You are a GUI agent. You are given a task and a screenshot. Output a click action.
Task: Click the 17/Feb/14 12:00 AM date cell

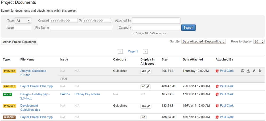tap(196, 94)
